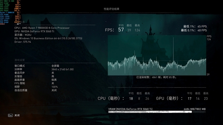Click the 窗口模式 setting label

coord(20,66)
